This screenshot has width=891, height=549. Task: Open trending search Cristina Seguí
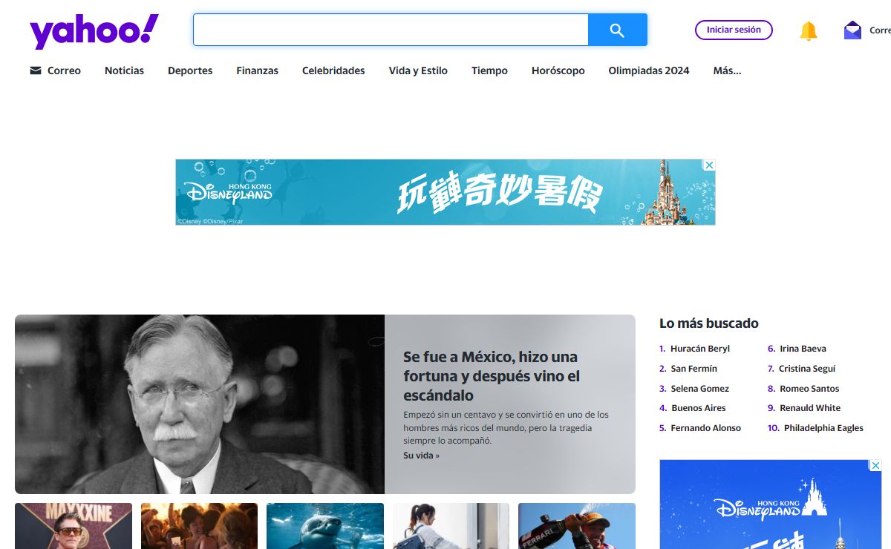pyautogui.click(x=807, y=369)
